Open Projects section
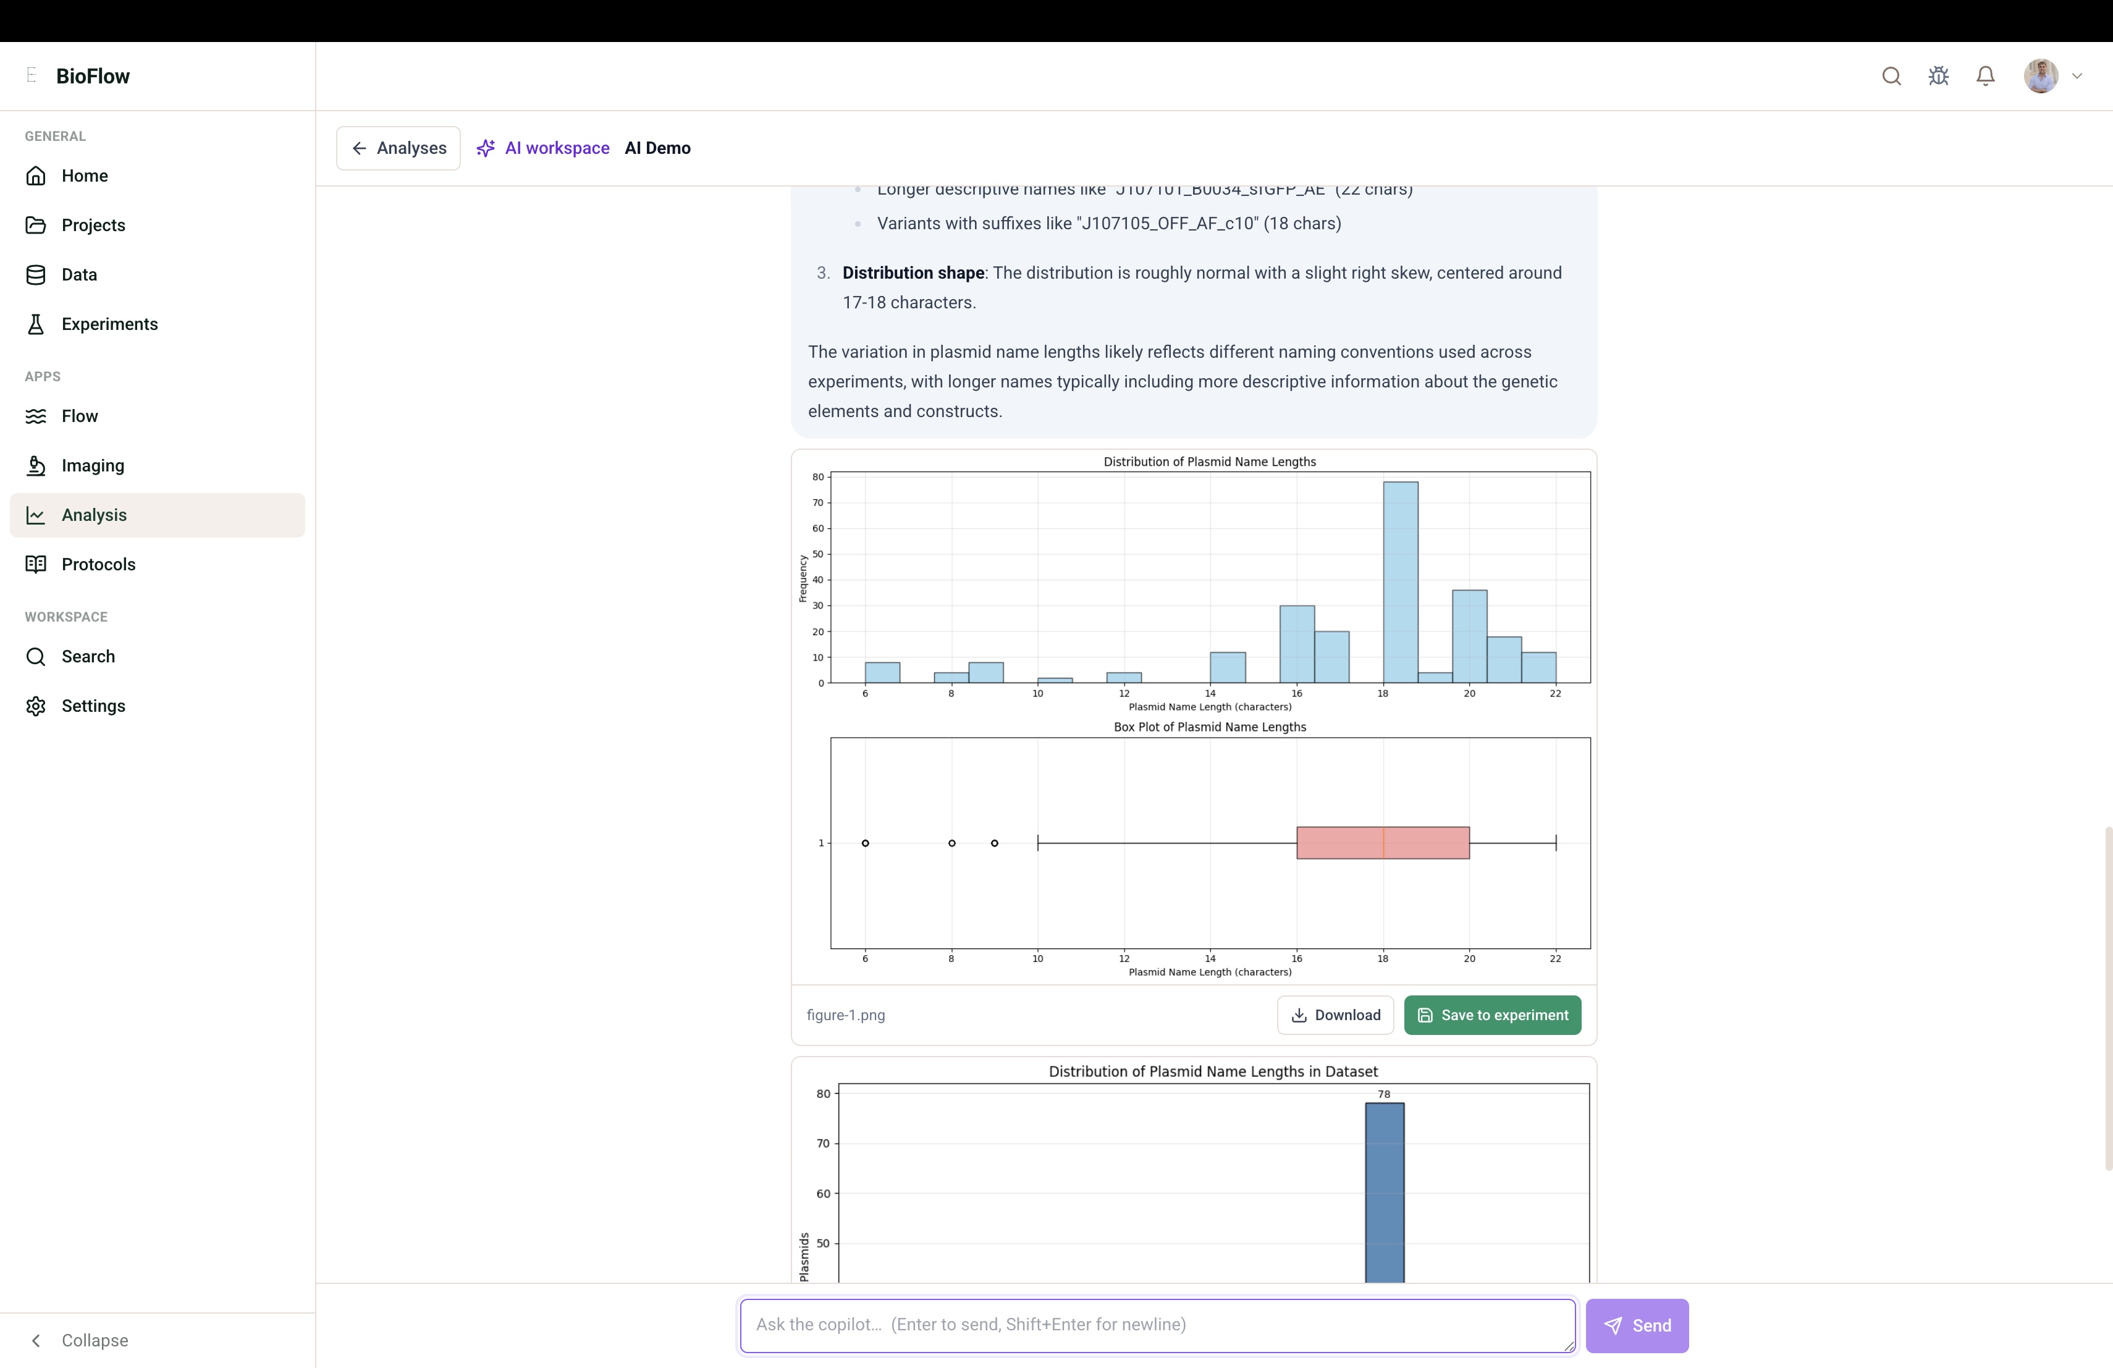2113x1368 pixels. coord(157,226)
